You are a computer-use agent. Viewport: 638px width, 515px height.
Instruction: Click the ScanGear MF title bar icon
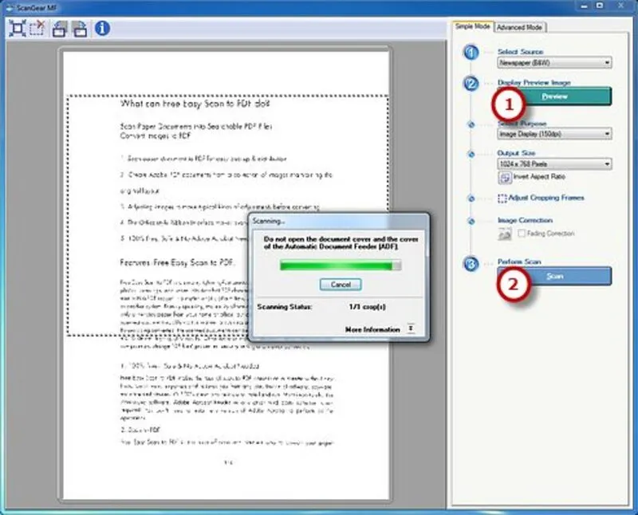coord(8,6)
